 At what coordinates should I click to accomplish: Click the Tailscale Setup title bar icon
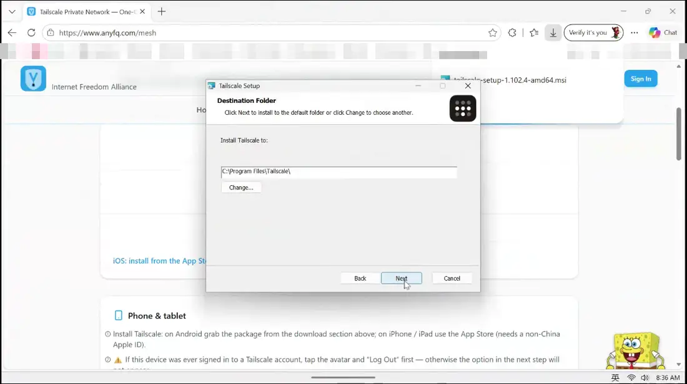click(x=212, y=86)
